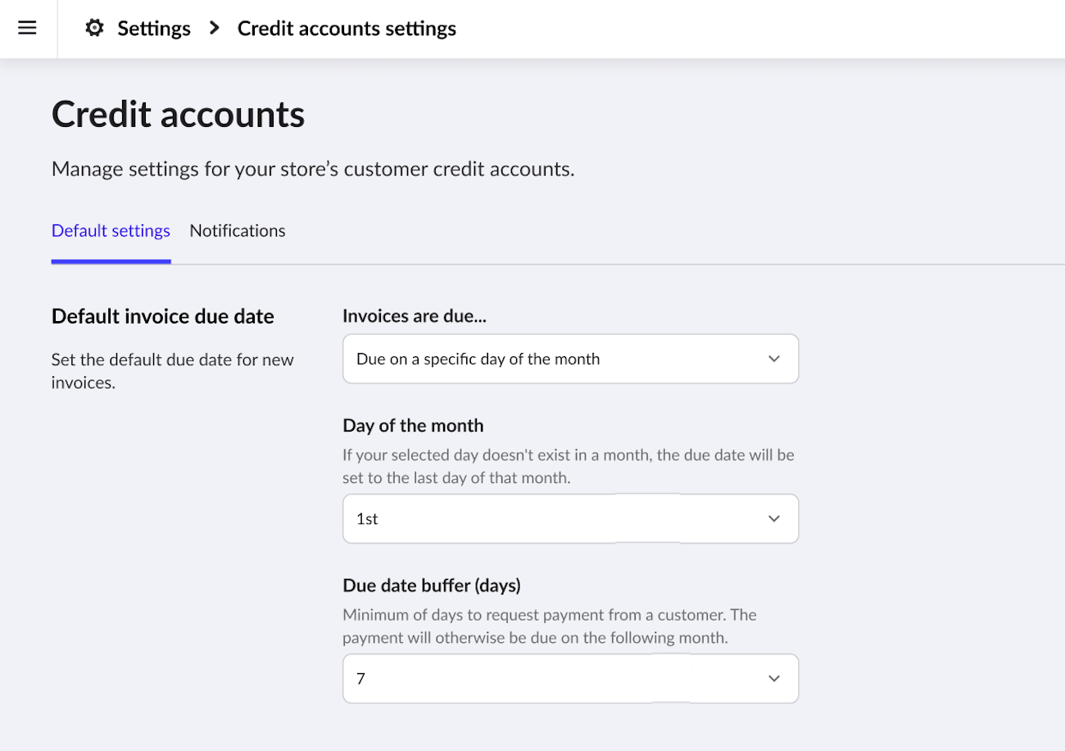This screenshot has height=751, width=1065.
Task: Open the 'Due date buffer (days)' dropdown
Action: [570, 678]
